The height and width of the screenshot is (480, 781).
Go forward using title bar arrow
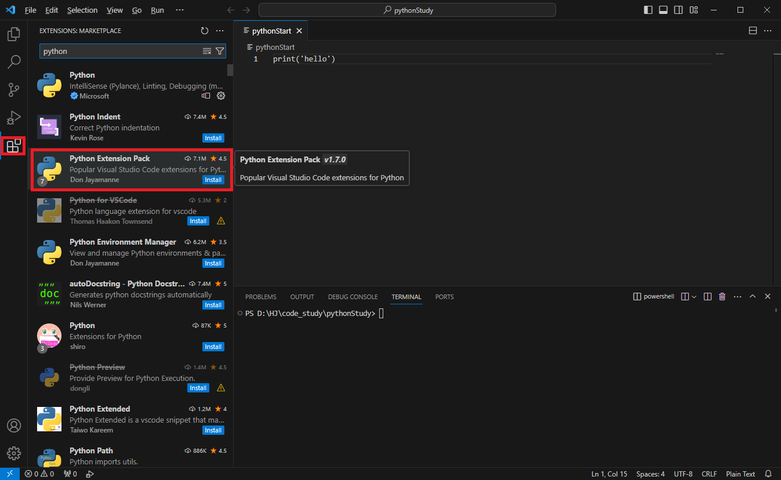[x=246, y=10]
